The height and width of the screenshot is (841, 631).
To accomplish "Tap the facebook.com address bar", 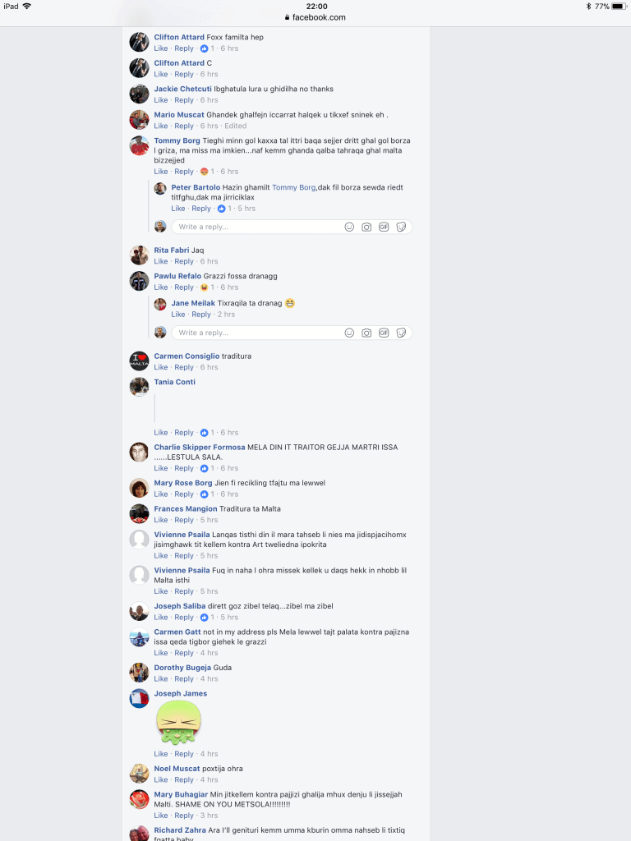I will pos(315,17).
